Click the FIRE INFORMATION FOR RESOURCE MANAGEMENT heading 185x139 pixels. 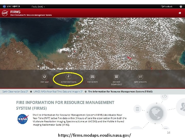(65, 105)
